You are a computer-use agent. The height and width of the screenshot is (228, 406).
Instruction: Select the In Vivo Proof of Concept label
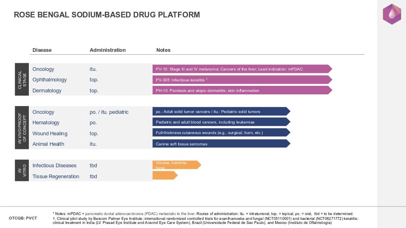pos(22,128)
